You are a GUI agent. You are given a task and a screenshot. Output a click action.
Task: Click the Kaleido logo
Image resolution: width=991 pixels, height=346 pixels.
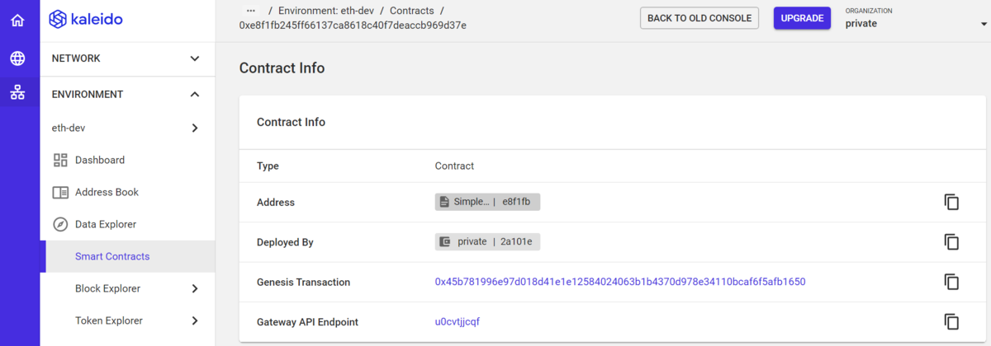(x=86, y=19)
